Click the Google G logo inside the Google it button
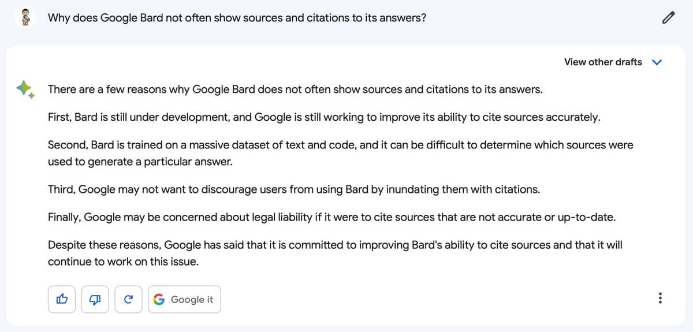Viewport: 693px width, 332px height. [x=159, y=299]
